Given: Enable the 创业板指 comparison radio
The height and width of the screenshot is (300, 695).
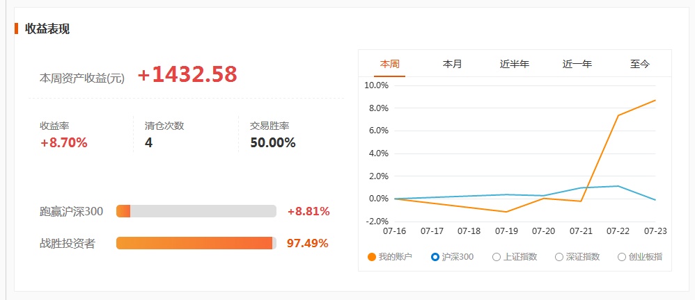Looking at the screenshot, I should coord(621,257).
